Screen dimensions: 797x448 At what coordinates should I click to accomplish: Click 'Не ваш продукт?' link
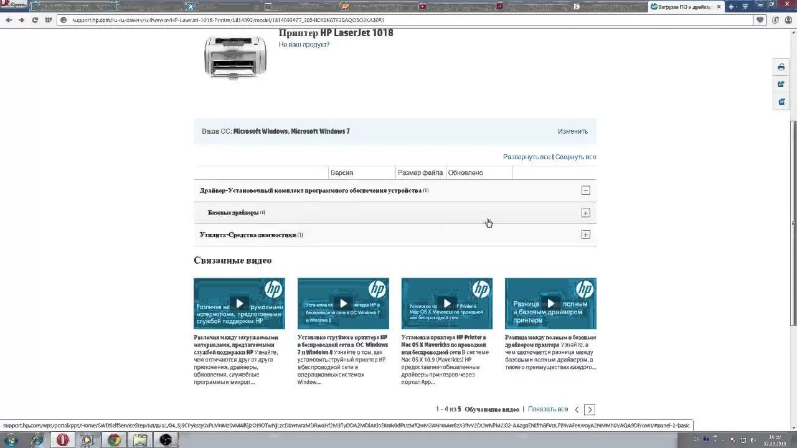[304, 45]
